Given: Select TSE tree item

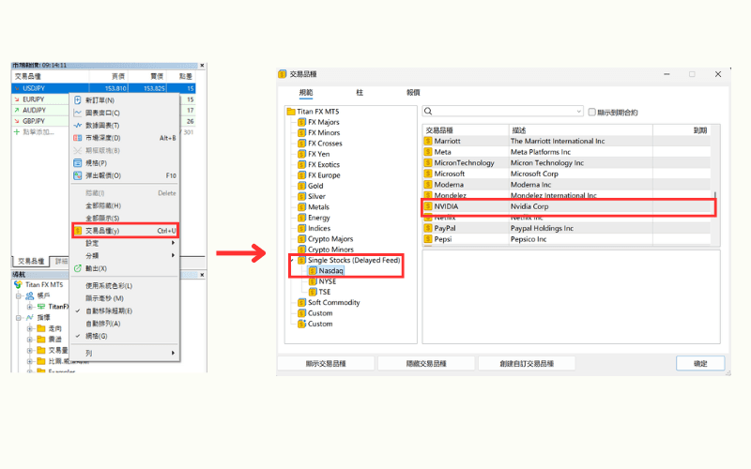Looking at the screenshot, I should click(x=325, y=292).
